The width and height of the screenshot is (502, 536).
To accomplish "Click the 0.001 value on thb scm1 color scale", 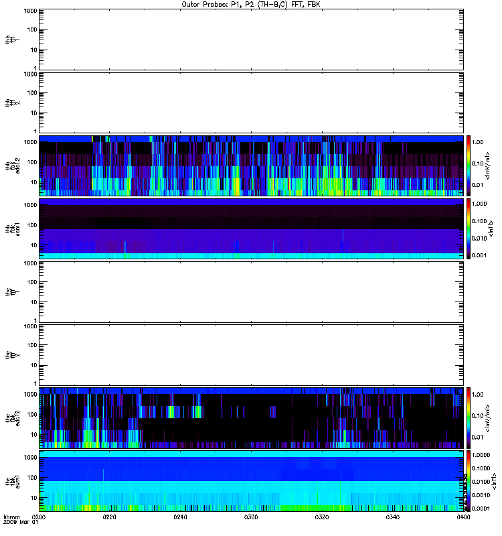I will (479, 255).
